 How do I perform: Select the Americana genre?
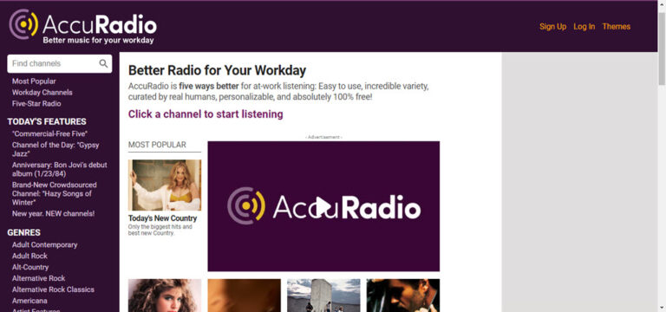coord(29,301)
